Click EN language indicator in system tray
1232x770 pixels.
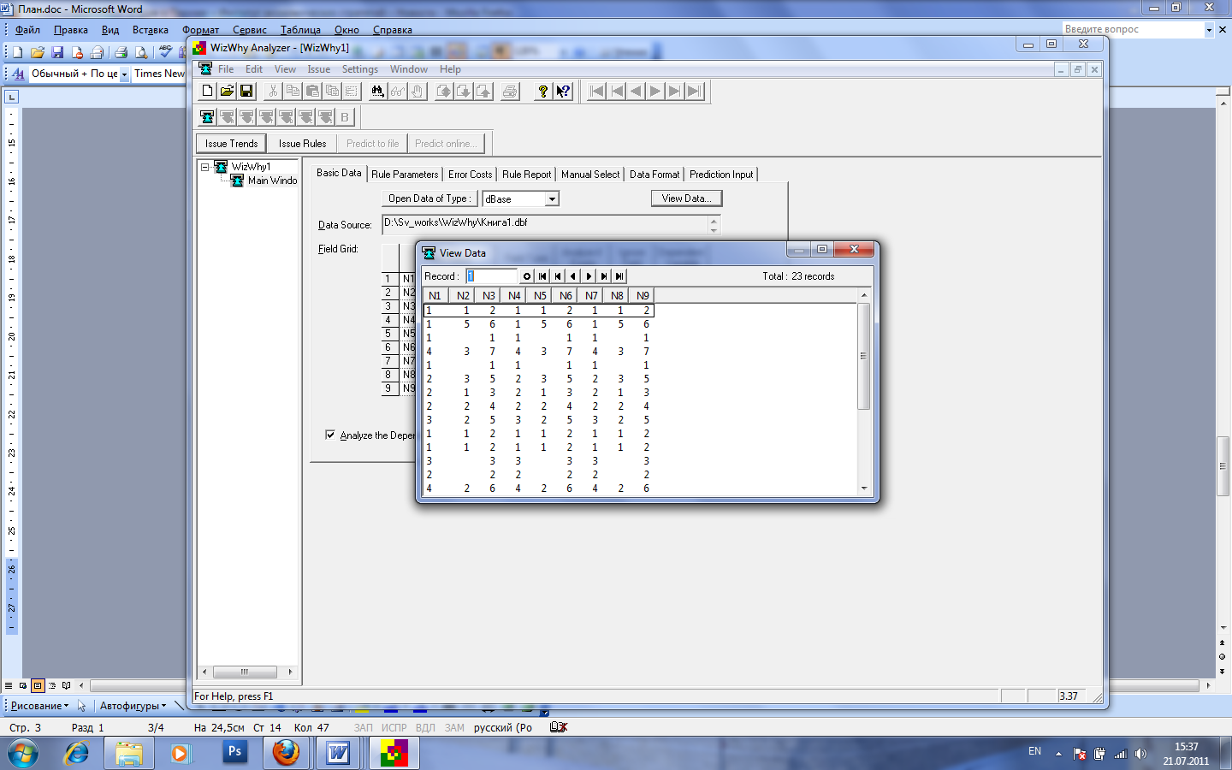1034,751
